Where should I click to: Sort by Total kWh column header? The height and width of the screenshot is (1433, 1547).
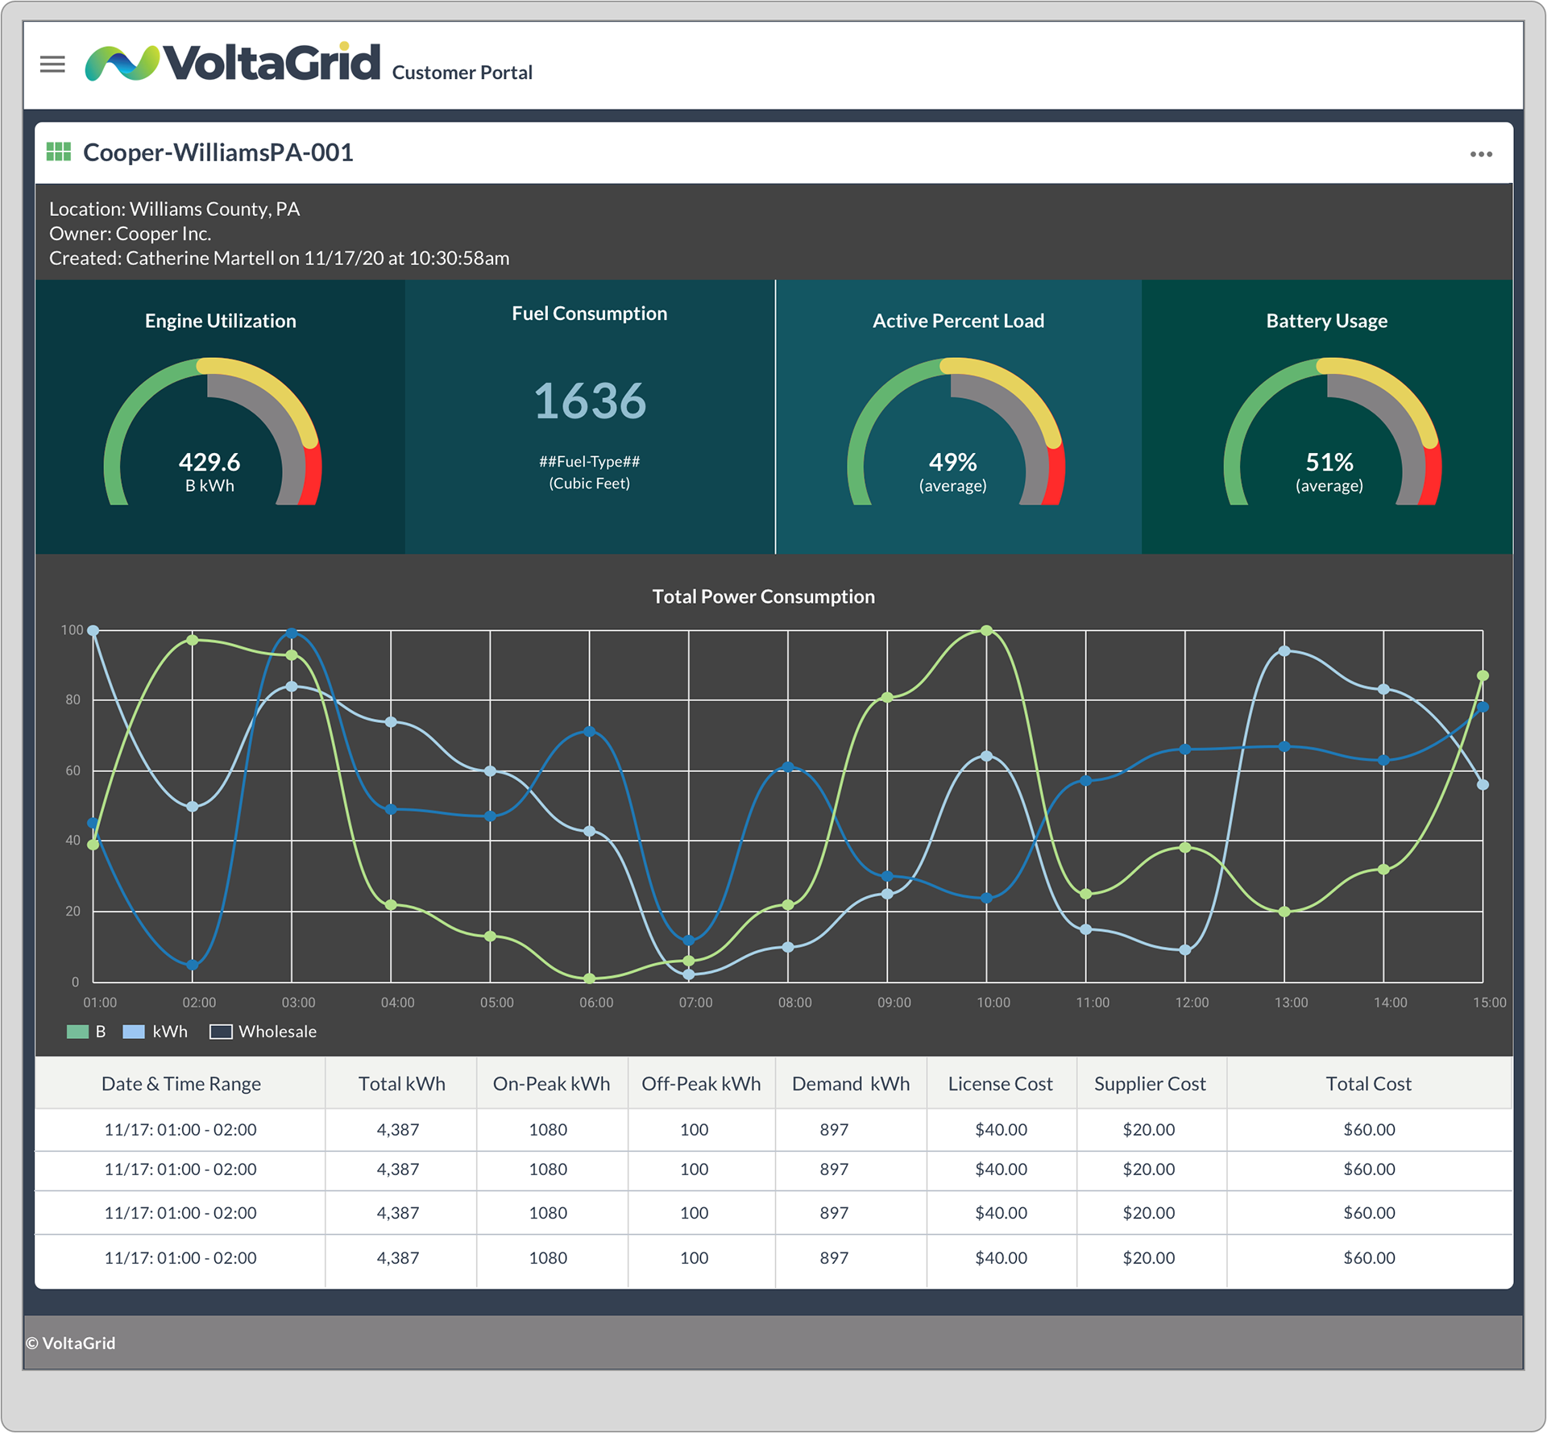(401, 1084)
